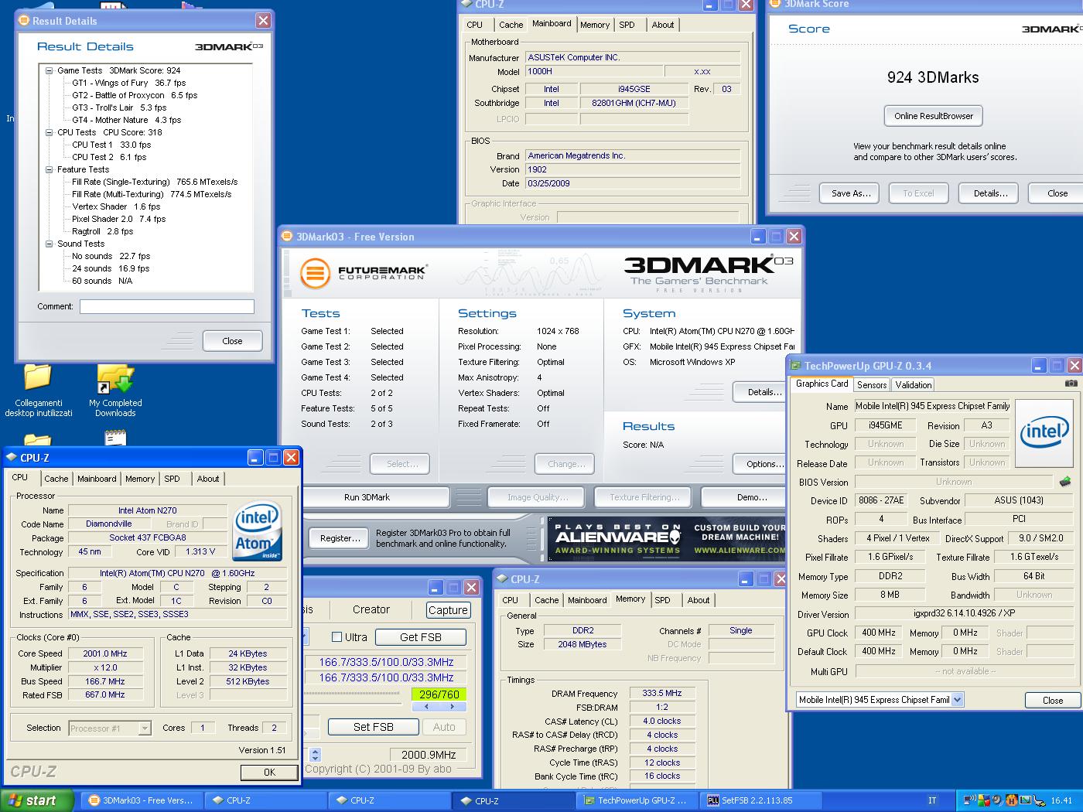Click Set FSB button
Viewport: 1083px width, 812px height.
(x=374, y=727)
